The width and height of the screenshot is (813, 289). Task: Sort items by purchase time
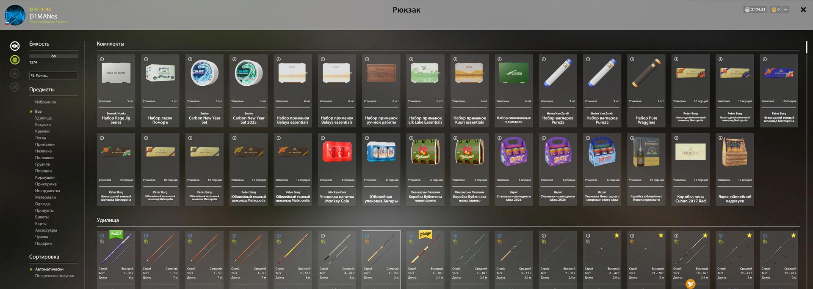pyautogui.click(x=54, y=276)
